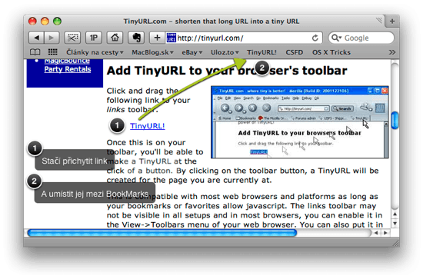Open the Party Rentals sidebar link
The width and height of the screenshot is (423, 279).
click(68, 69)
